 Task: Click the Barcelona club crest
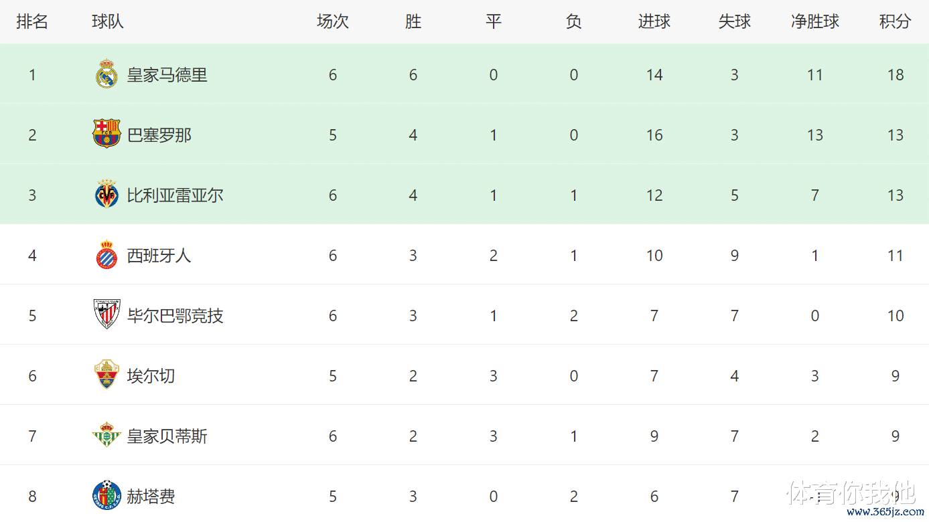tap(106, 134)
